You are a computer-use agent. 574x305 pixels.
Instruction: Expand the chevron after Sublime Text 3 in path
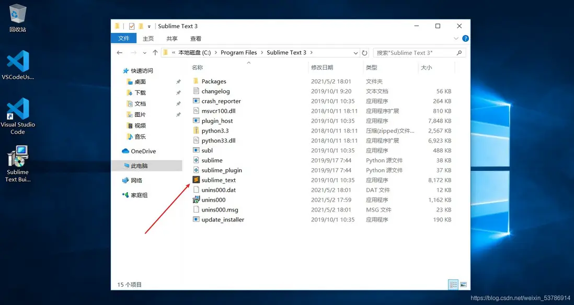point(312,53)
